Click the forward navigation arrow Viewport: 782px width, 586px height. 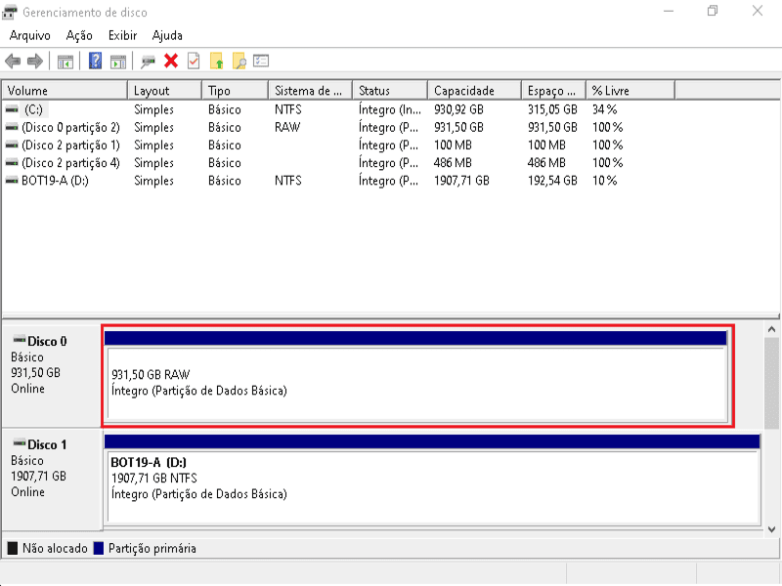(35, 60)
